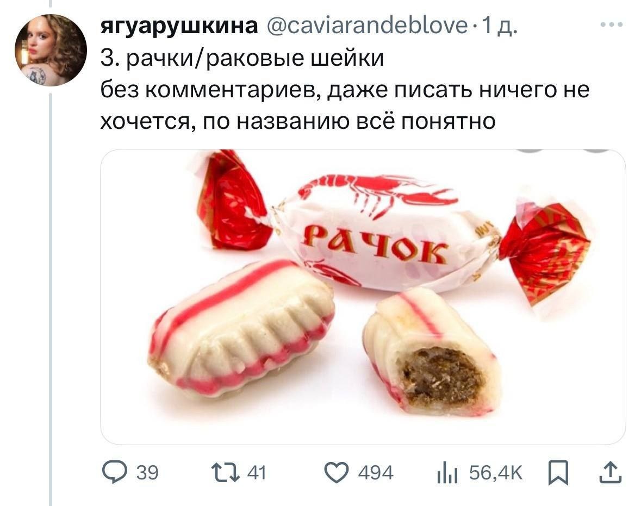Image resolution: width=641 pixels, height=506 pixels.
Task: Open ягуарушкина display name profile
Action: click(x=179, y=26)
